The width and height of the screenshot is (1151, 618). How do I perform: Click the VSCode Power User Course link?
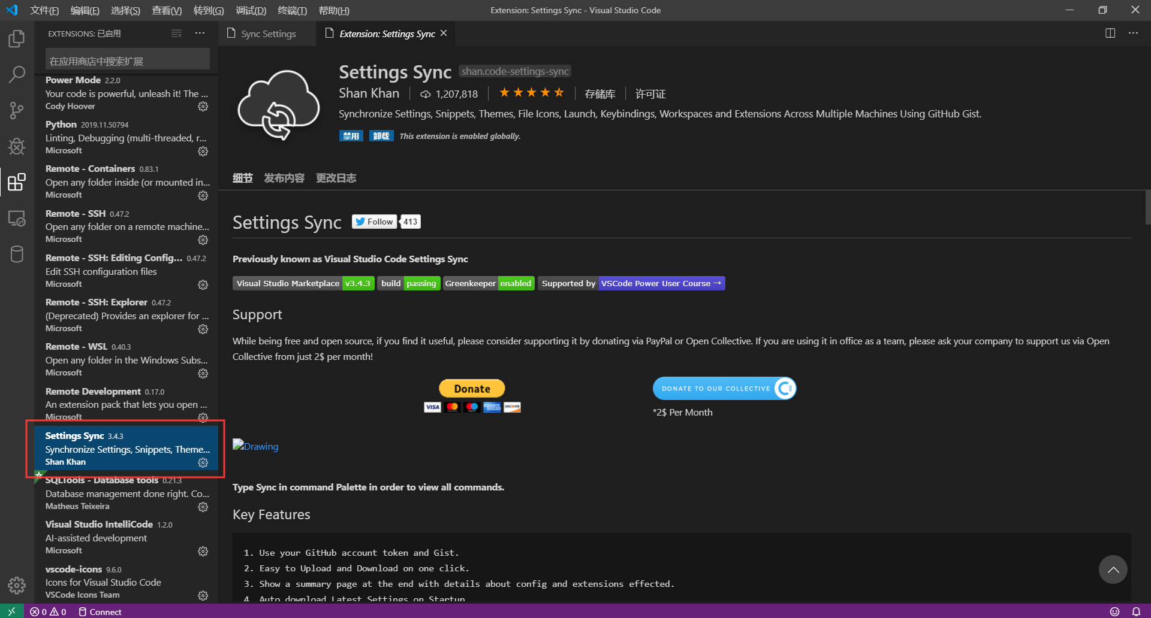pyautogui.click(x=661, y=283)
